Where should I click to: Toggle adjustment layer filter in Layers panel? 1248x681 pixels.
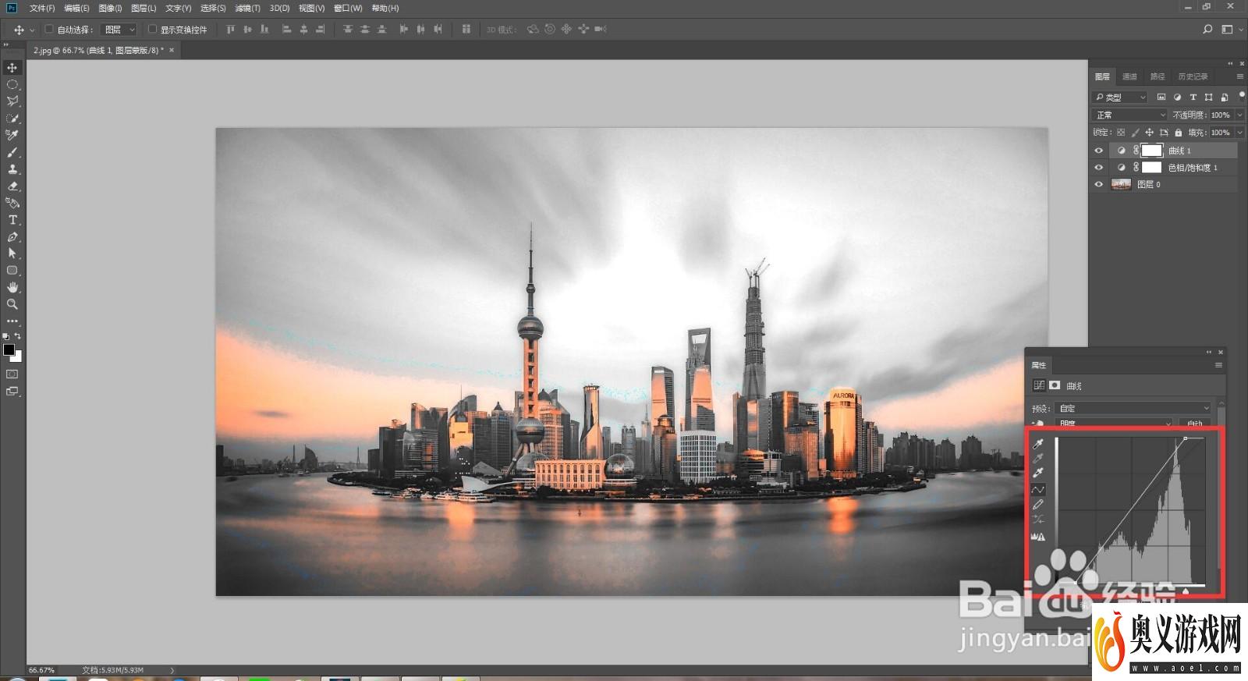1177,97
